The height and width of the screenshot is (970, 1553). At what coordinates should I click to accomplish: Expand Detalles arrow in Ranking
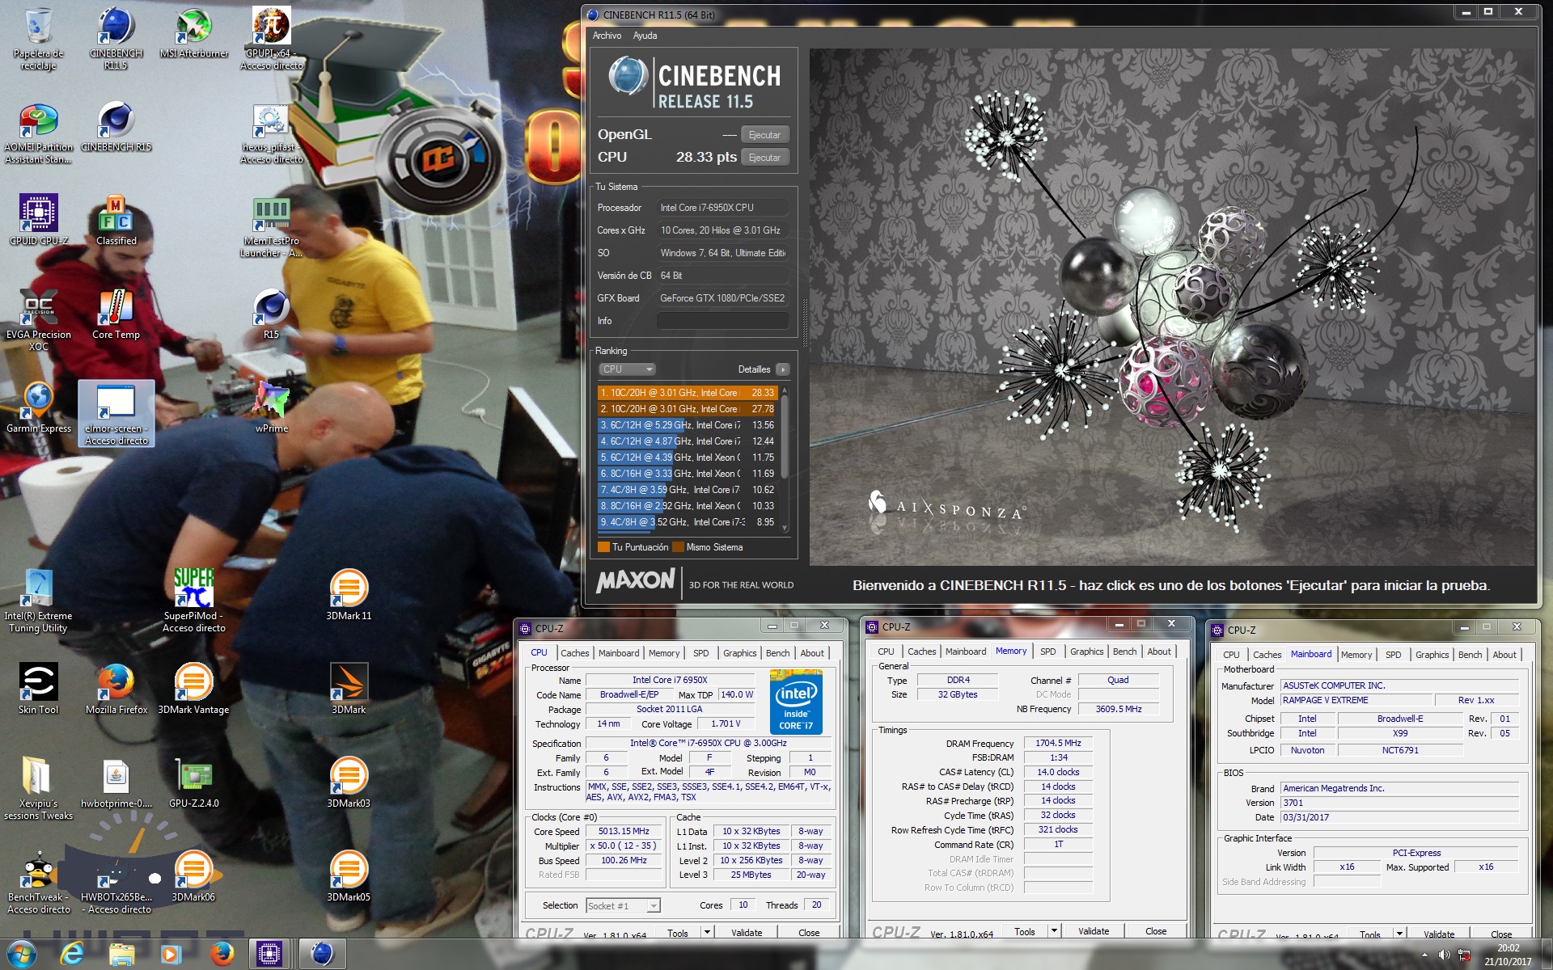[x=782, y=369]
